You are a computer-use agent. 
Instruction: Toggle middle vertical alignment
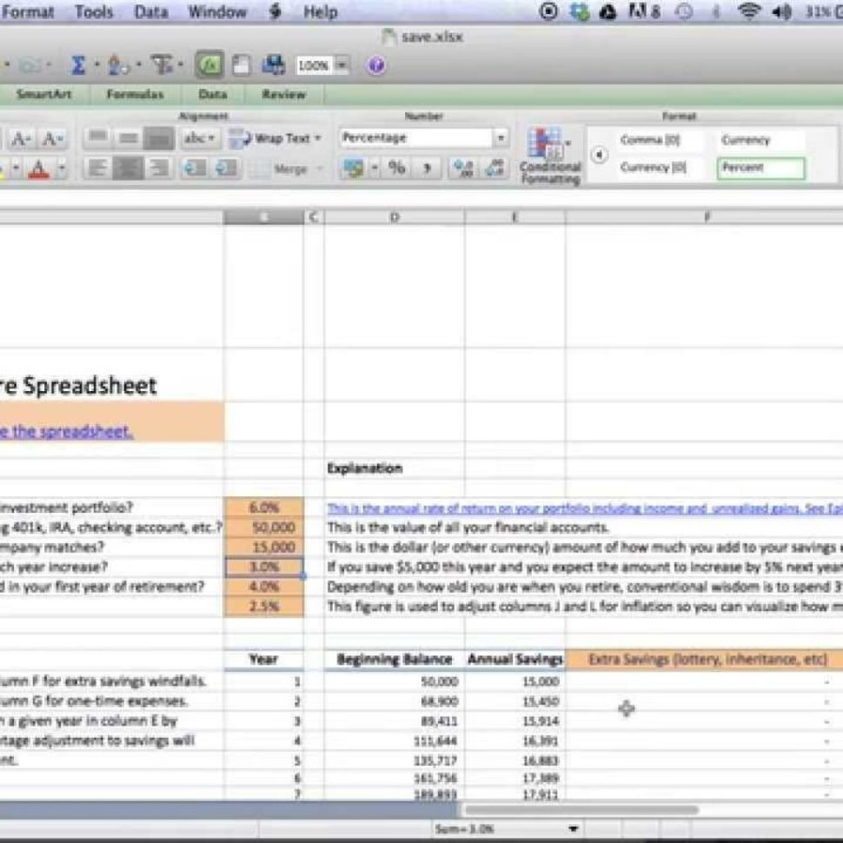[129, 137]
